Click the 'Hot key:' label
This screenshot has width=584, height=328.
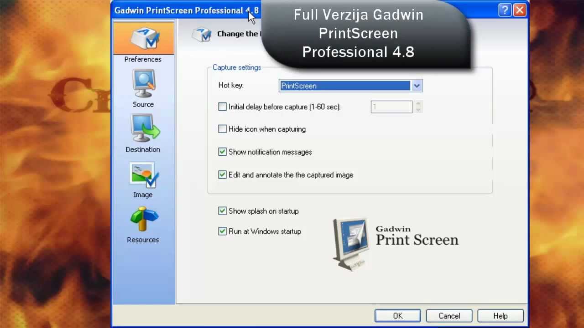[x=231, y=85]
